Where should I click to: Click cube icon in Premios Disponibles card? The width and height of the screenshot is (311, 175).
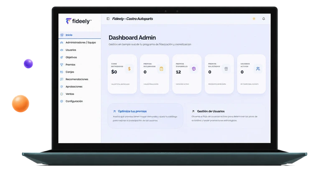point(194,69)
